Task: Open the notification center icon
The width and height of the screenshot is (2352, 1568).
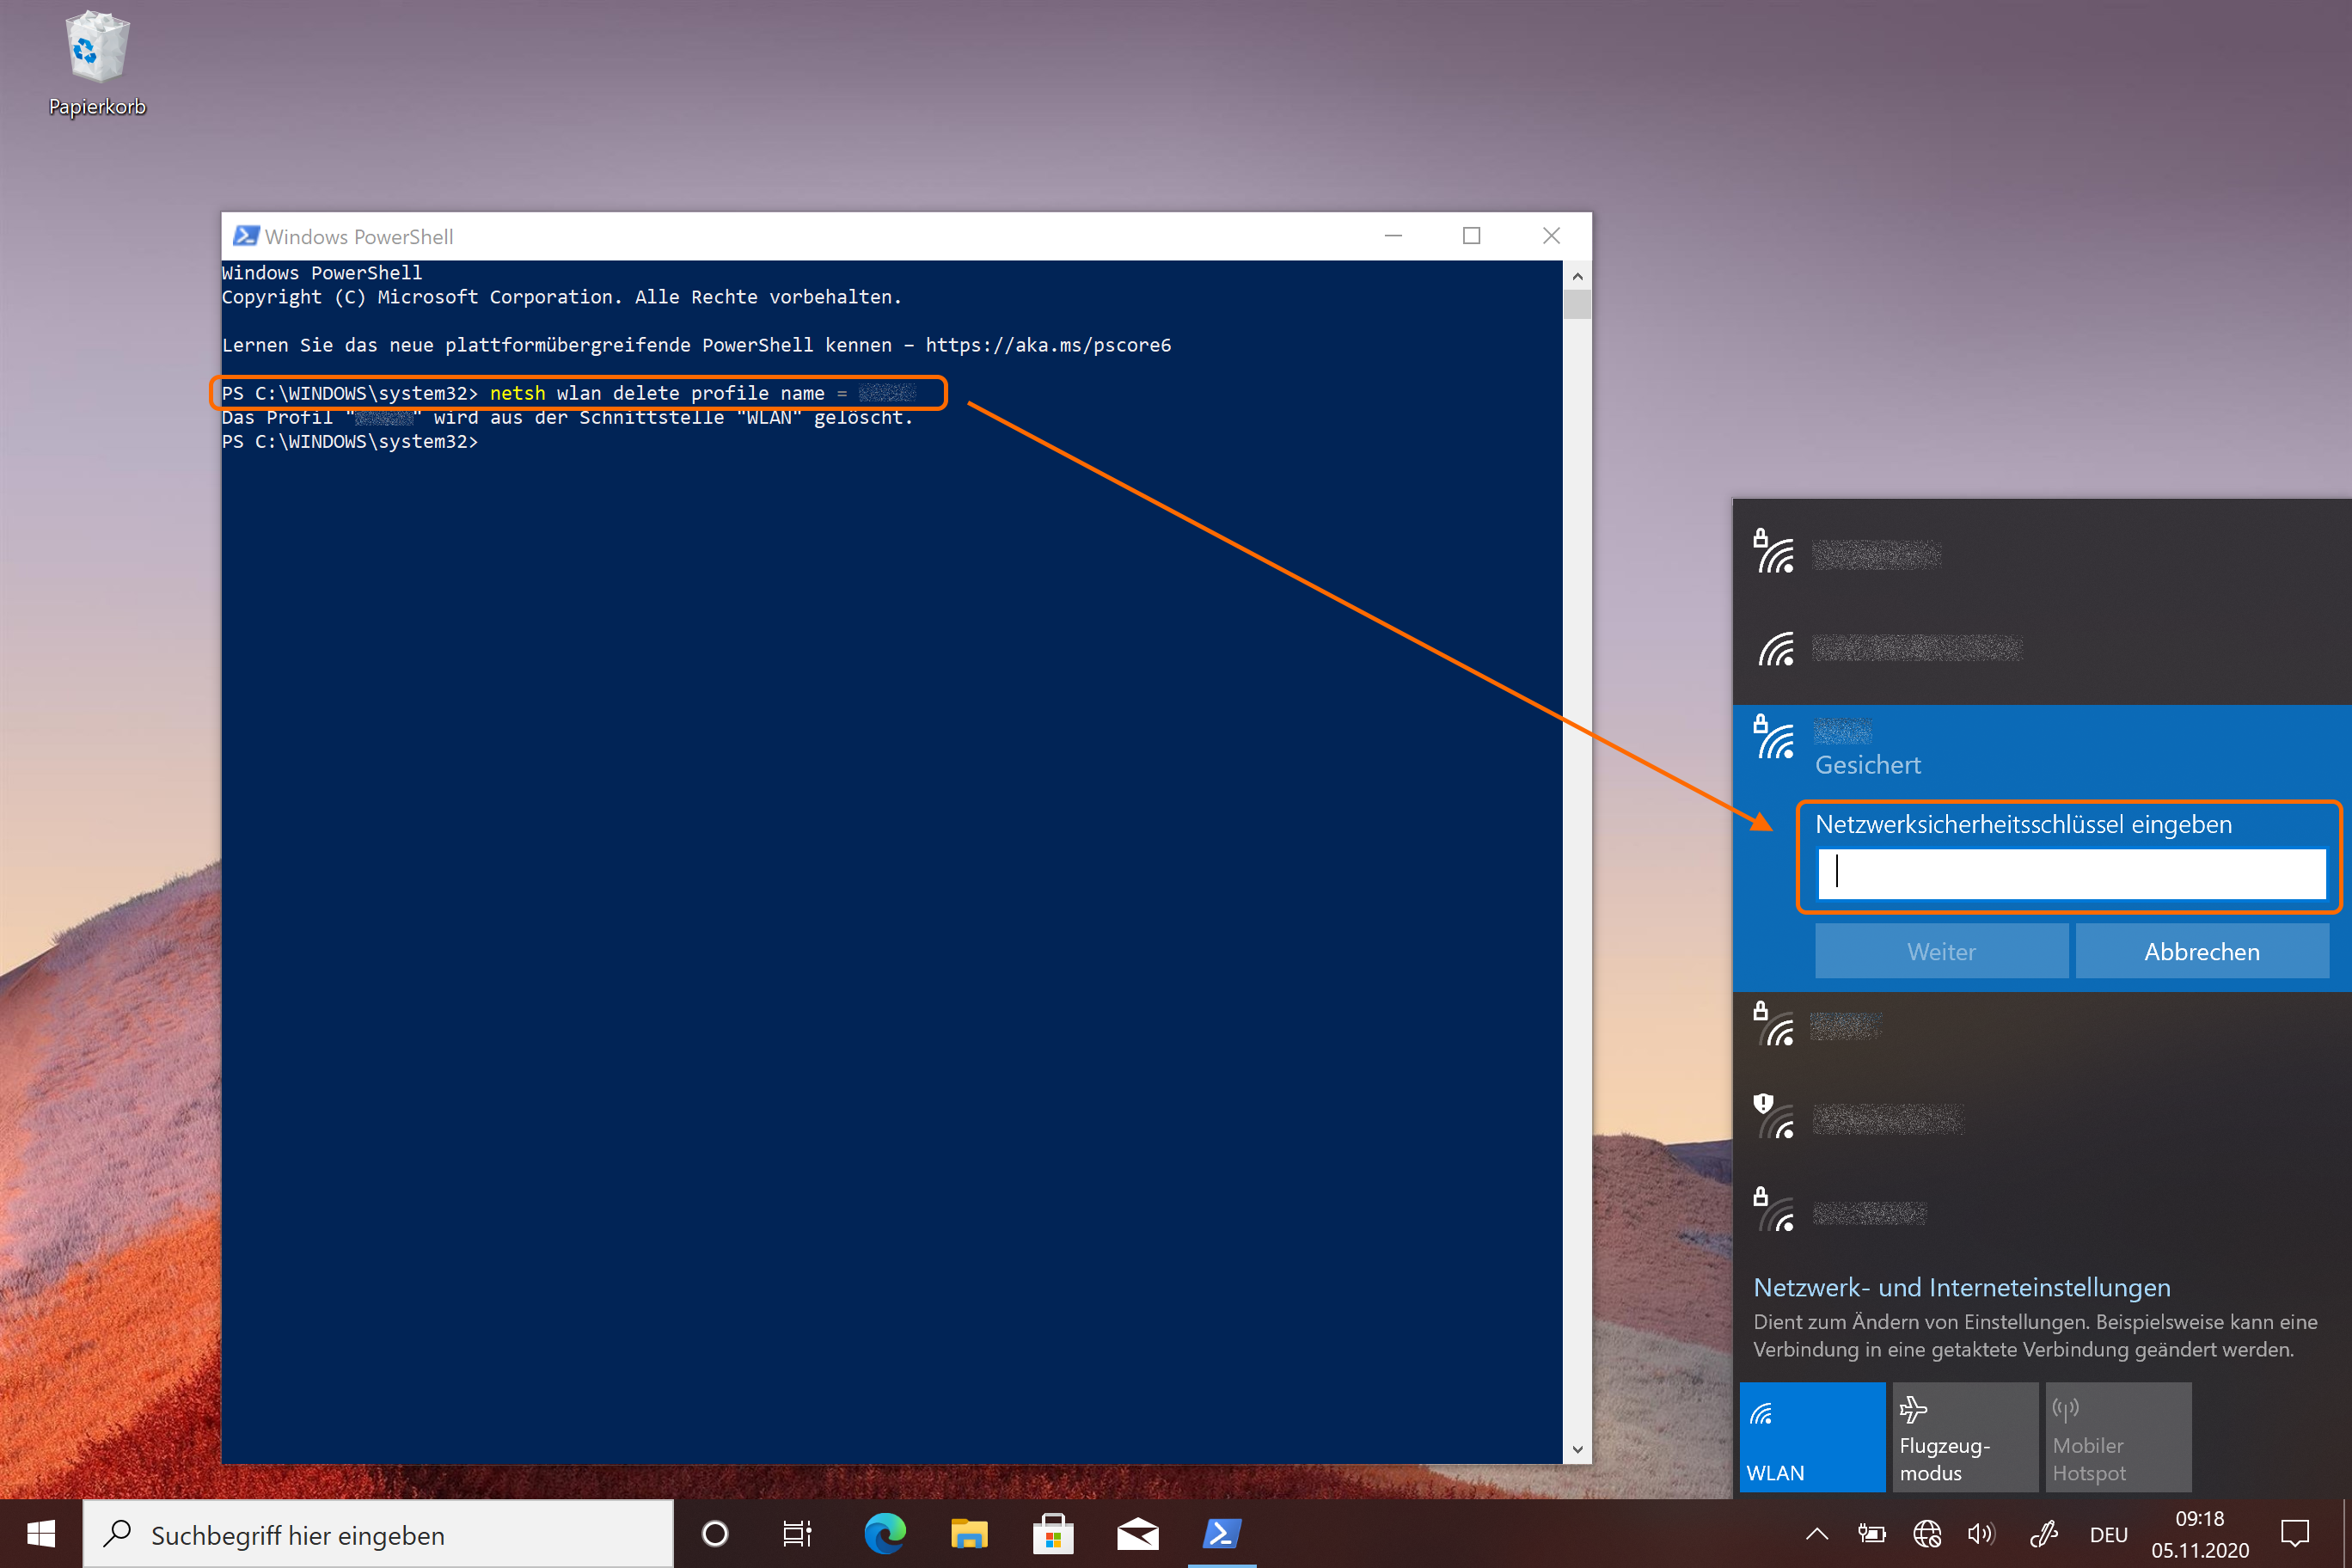Action: point(2294,1533)
